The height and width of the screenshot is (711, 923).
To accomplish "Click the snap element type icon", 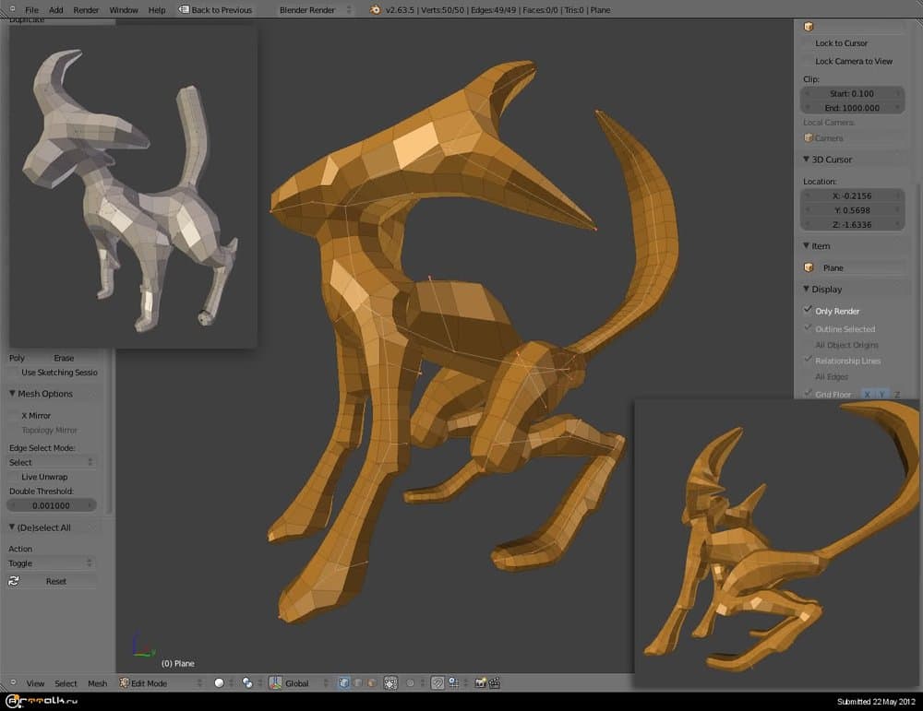I will [x=454, y=683].
